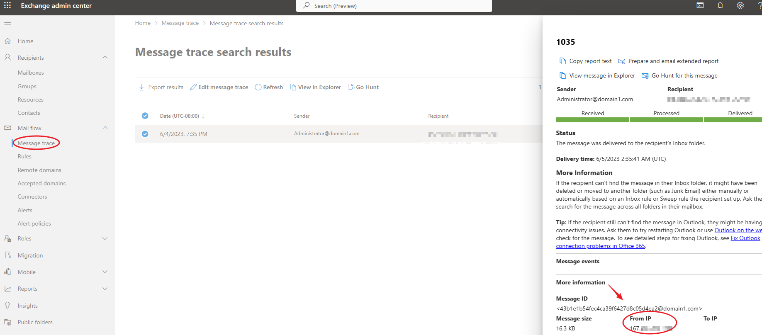The height and width of the screenshot is (335, 762).
Task: Click the Public folders icon
Action: tap(7, 322)
